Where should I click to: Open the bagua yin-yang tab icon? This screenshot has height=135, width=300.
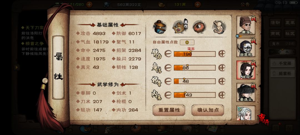point(199,27)
